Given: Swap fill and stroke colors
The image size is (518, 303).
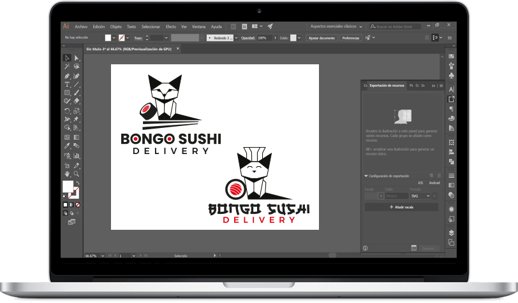Looking at the screenshot, I should coord(78,183).
